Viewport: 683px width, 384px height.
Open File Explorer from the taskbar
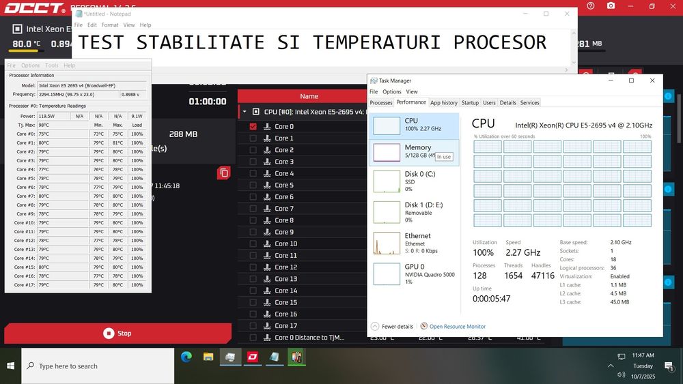click(x=208, y=357)
